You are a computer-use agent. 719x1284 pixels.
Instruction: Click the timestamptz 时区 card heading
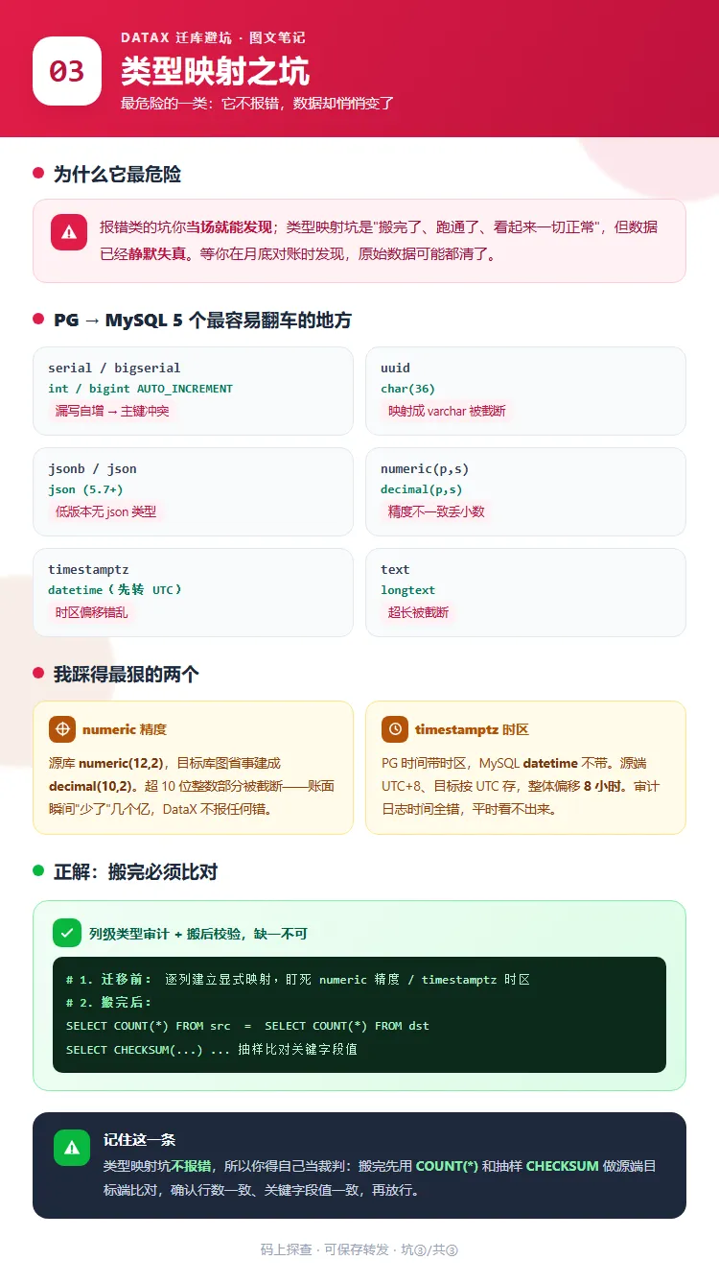pos(472,729)
